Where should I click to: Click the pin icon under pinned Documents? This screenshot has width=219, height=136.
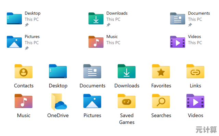[x=190, y=25]
